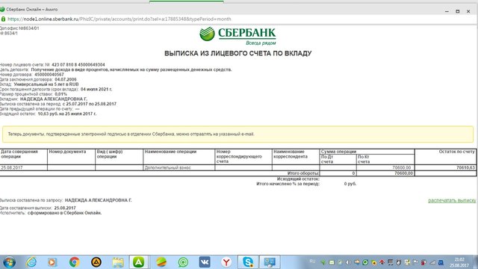Switch to the Amigo browser taskbar icon
The width and height of the screenshot is (478, 269).
(139, 262)
